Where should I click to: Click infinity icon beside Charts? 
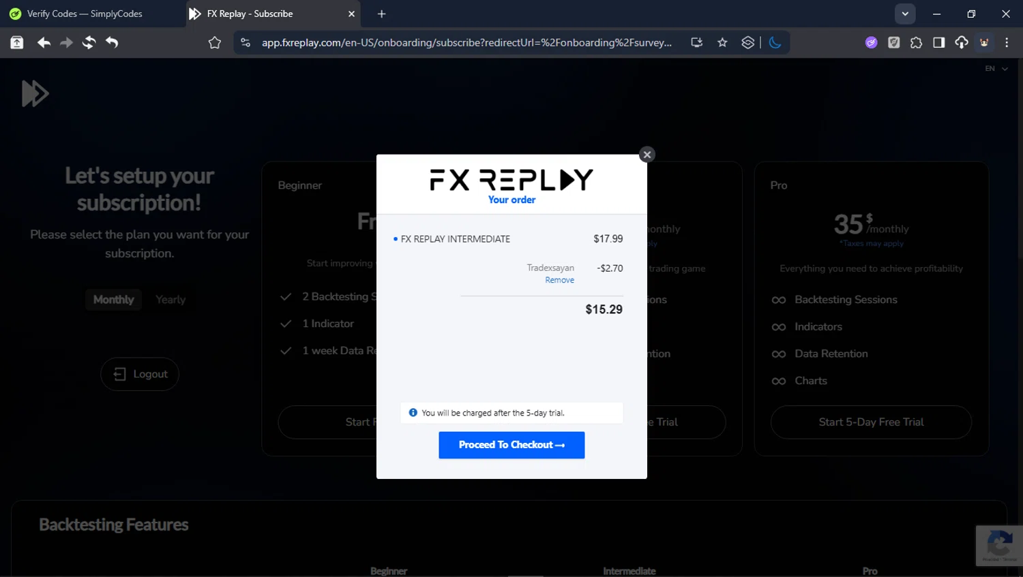coord(778,381)
